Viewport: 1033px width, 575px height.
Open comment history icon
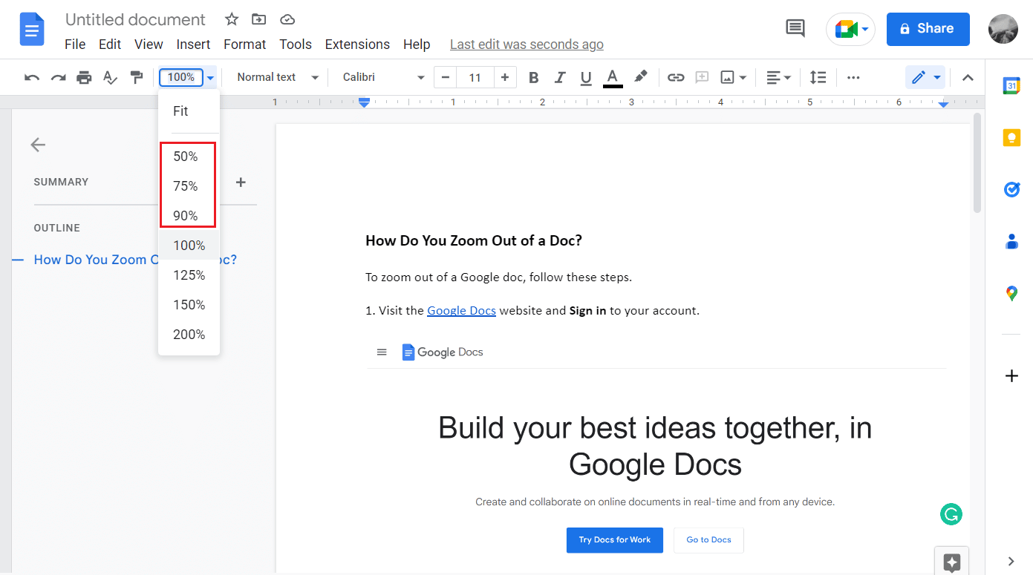[x=795, y=29]
